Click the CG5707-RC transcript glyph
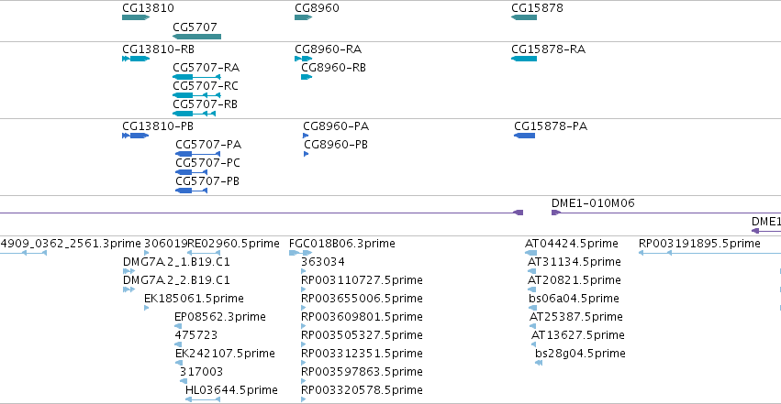 click(x=196, y=95)
